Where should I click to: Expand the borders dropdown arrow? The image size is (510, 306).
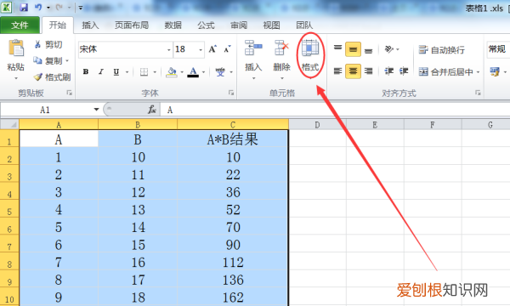click(155, 72)
